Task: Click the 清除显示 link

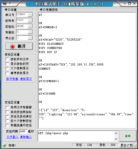Action: [x=26, y=79]
